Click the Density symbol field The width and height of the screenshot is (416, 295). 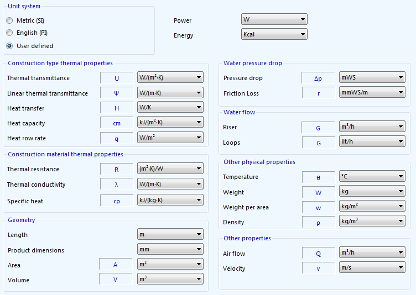pos(318,222)
